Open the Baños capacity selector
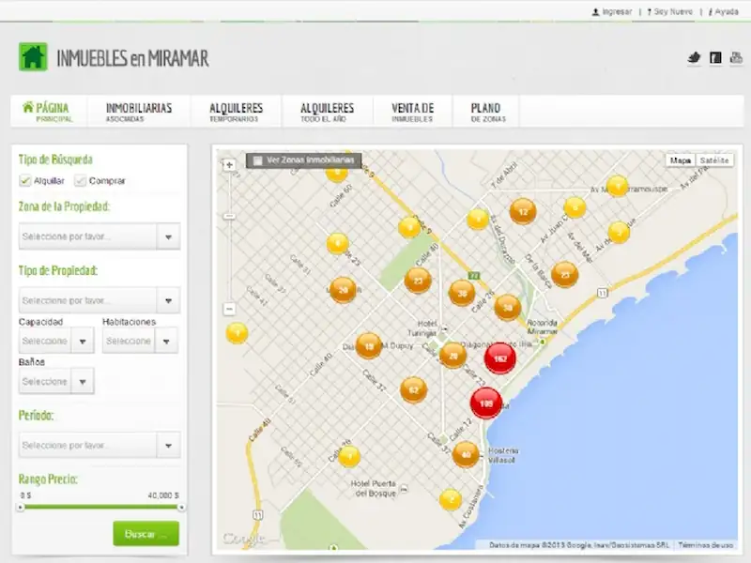This screenshot has width=751, height=563. coord(83,380)
